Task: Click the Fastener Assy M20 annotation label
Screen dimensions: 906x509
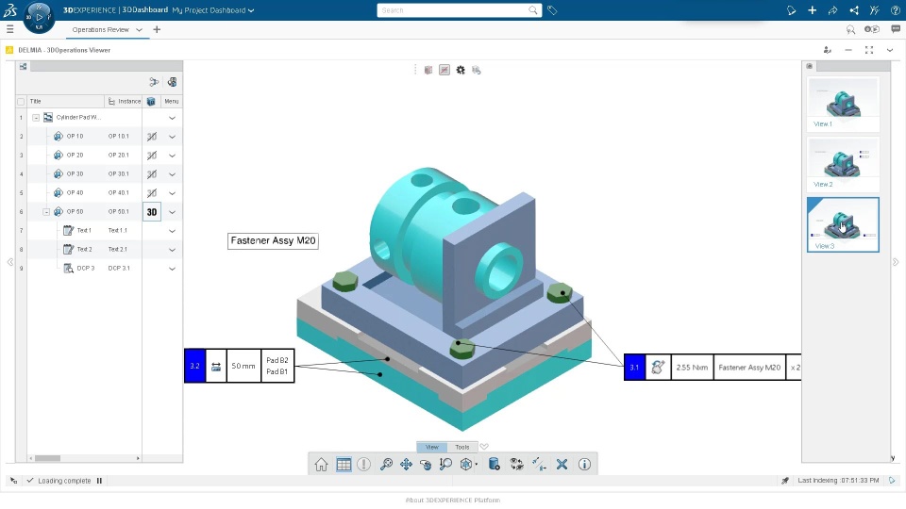Action: (274, 240)
